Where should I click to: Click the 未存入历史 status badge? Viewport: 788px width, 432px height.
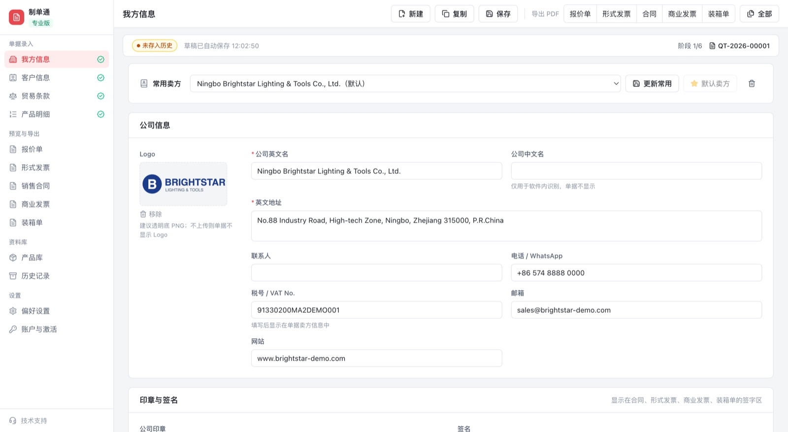(155, 46)
